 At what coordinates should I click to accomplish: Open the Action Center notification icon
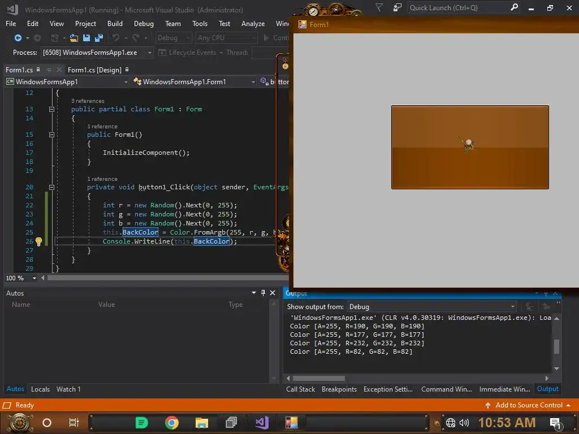(x=556, y=423)
